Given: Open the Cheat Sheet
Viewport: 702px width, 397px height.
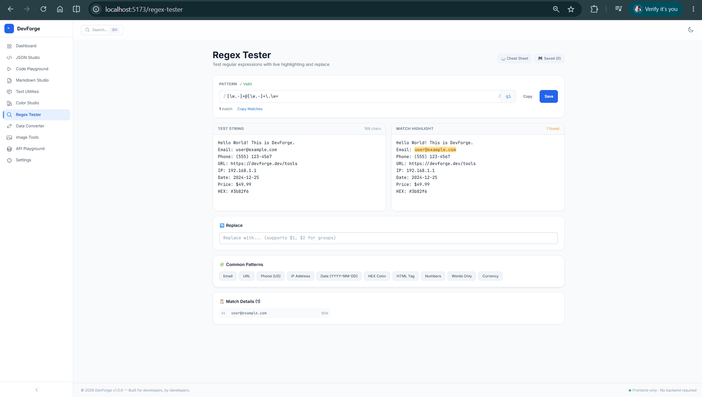Looking at the screenshot, I should (514, 59).
